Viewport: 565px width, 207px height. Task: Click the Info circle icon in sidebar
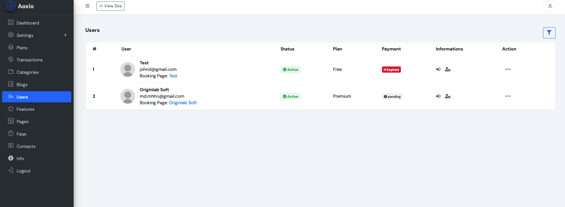pyautogui.click(x=11, y=158)
